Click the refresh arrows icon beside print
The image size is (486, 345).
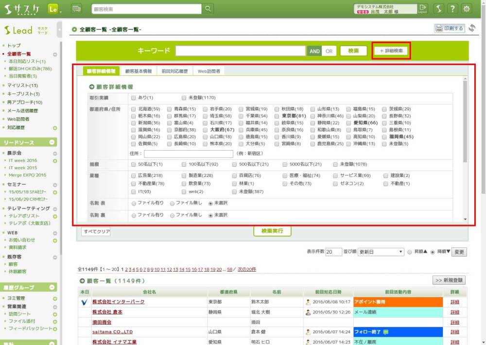[472, 29]
